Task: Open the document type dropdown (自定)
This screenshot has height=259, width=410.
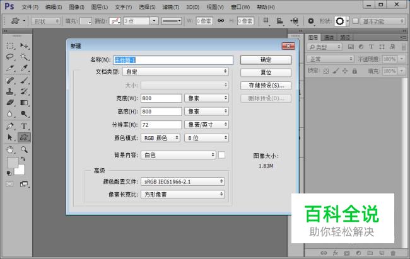Action: tap(175, 72)
